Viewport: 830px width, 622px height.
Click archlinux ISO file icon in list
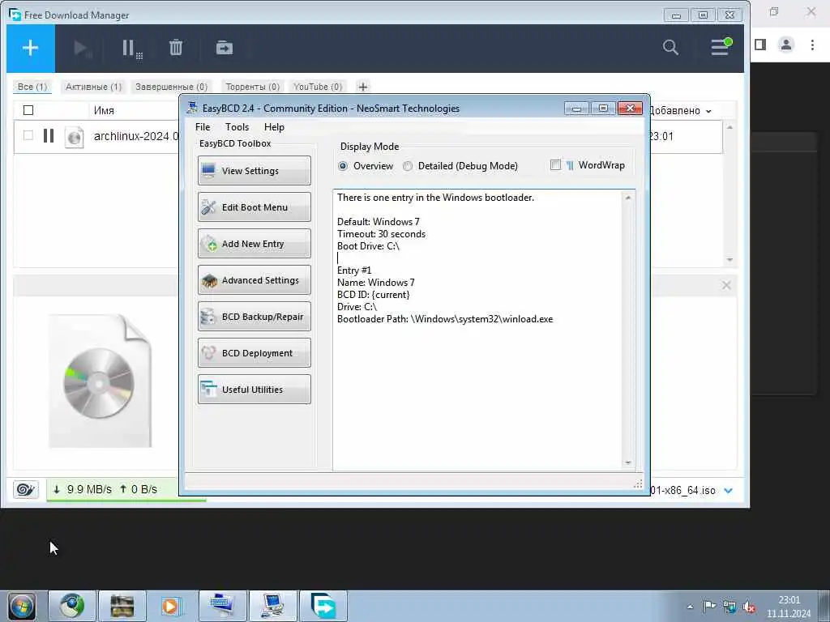[x=74, y=137]
